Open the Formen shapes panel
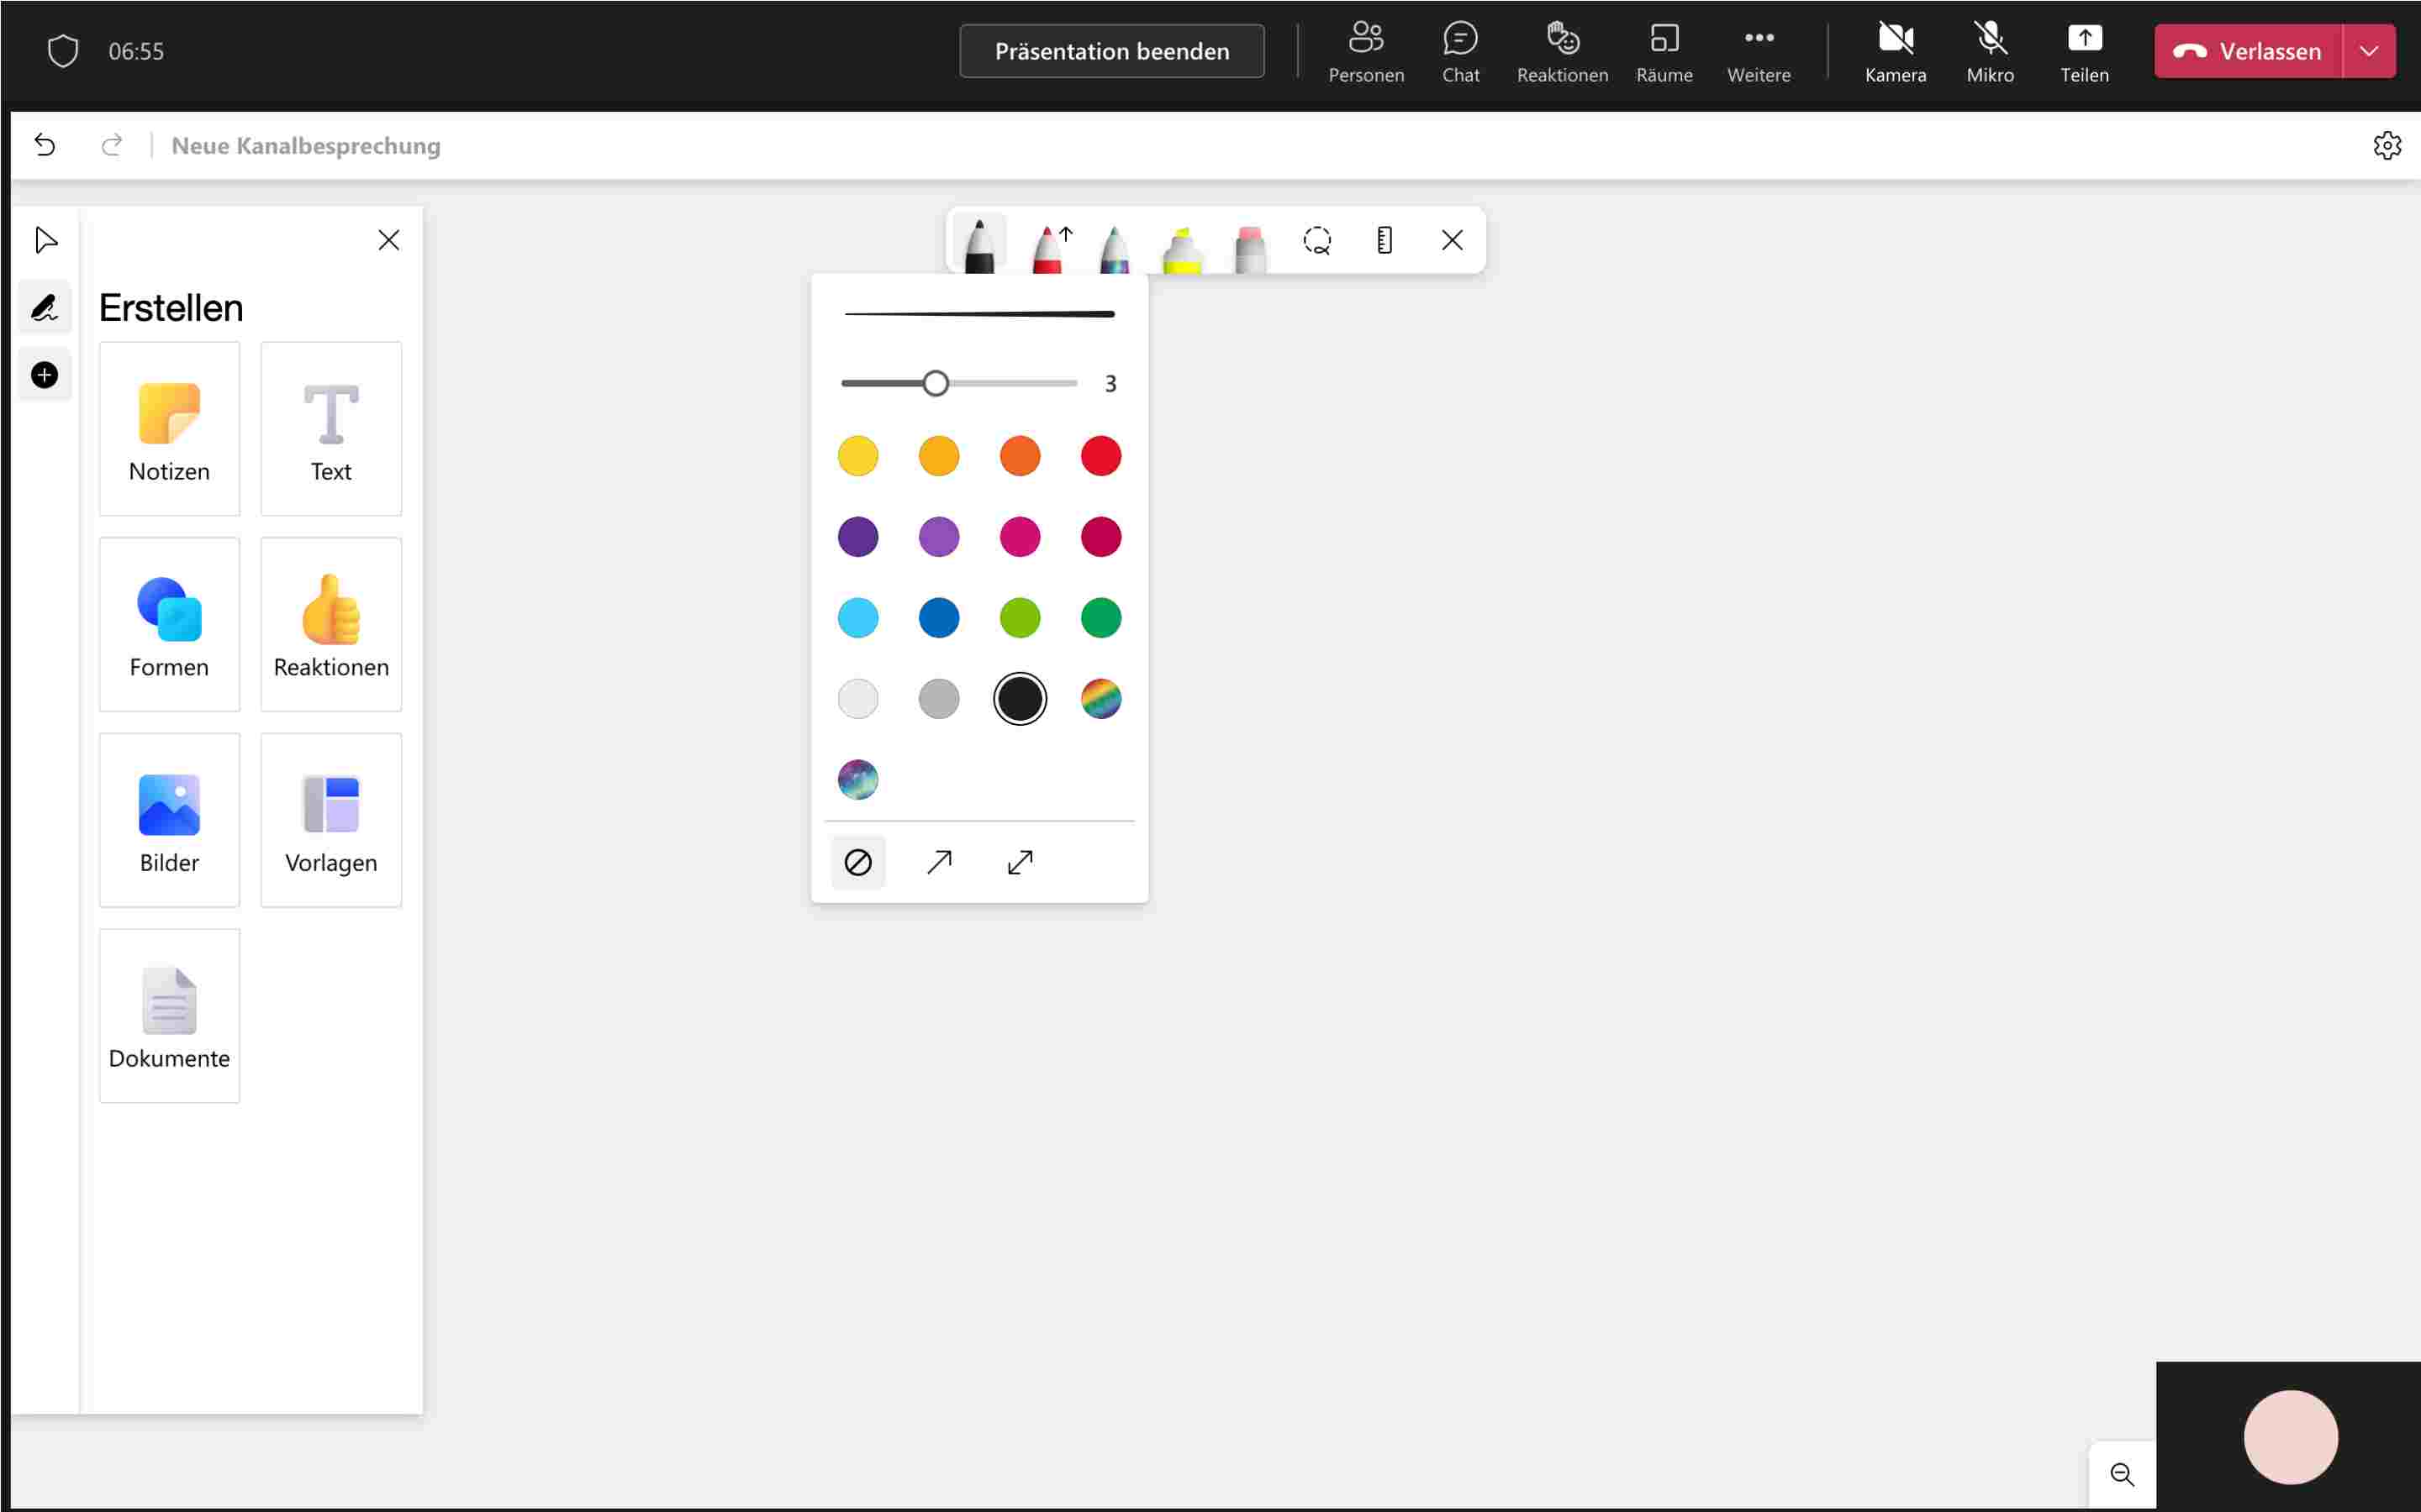The image size is (2421, 1512). click(x=169, y=623)
